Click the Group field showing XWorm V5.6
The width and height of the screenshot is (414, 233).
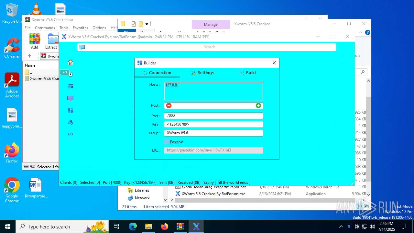pyautogui.click(x=213, y=133)
